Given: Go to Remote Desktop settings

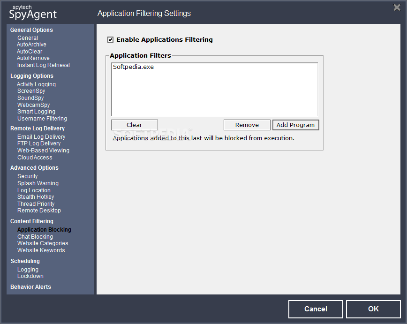Looking at the screenshot, I should (x=39, y=211).
